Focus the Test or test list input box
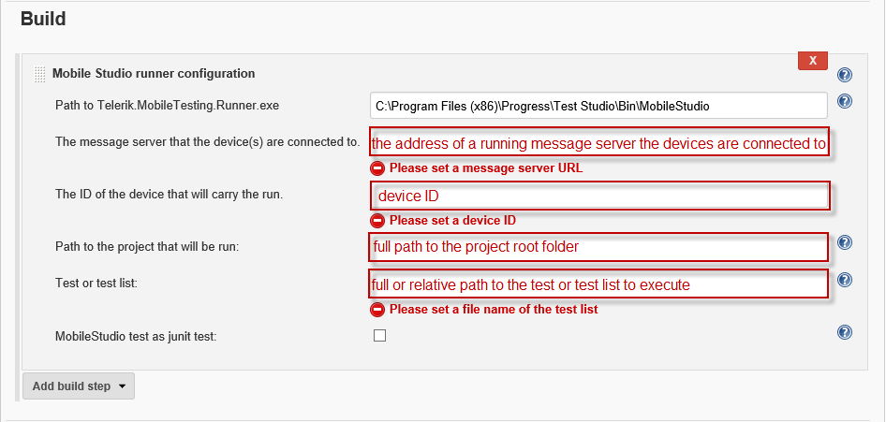The image size is (886, 422). 599,284
